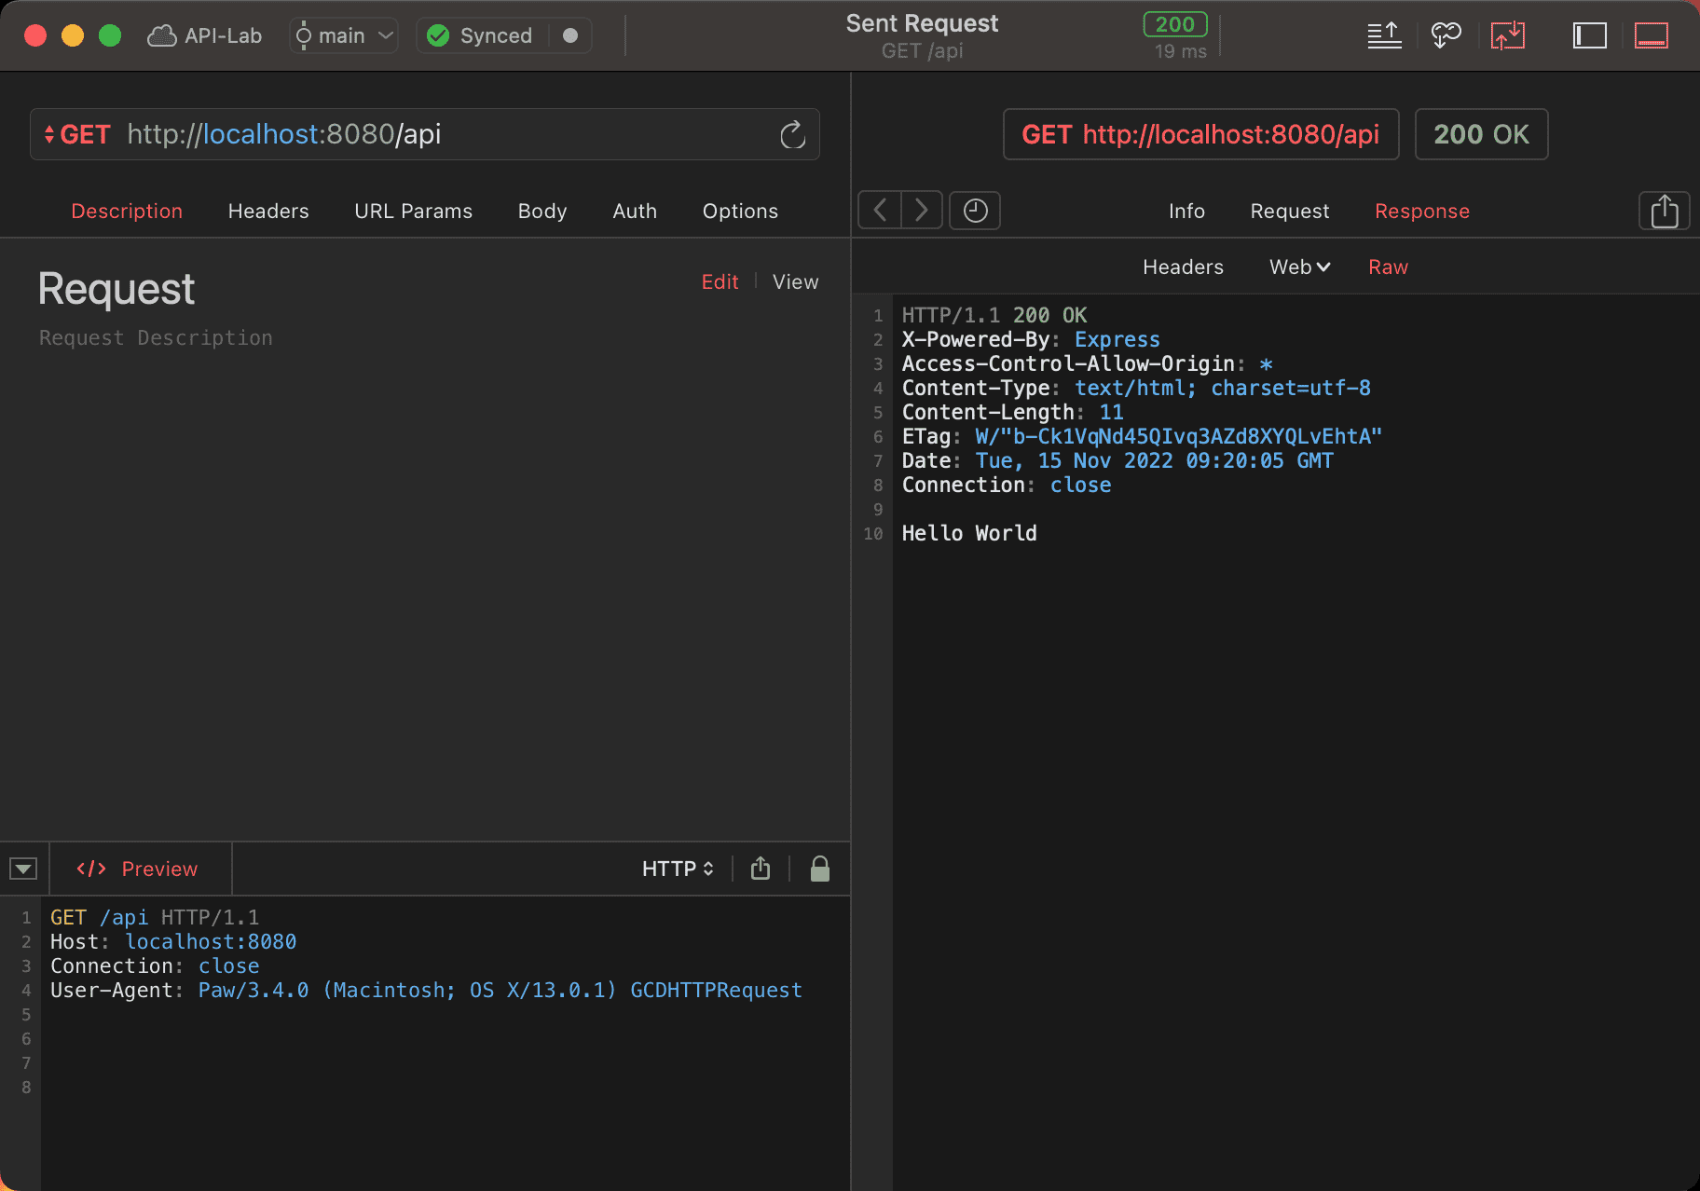Click the Request Description placeholder text
The image size is (1700, 1191).
click(x=156, y=337)
